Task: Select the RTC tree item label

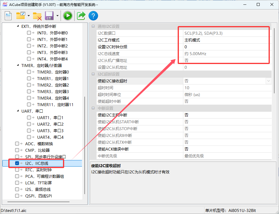Action: click(38, 170)
